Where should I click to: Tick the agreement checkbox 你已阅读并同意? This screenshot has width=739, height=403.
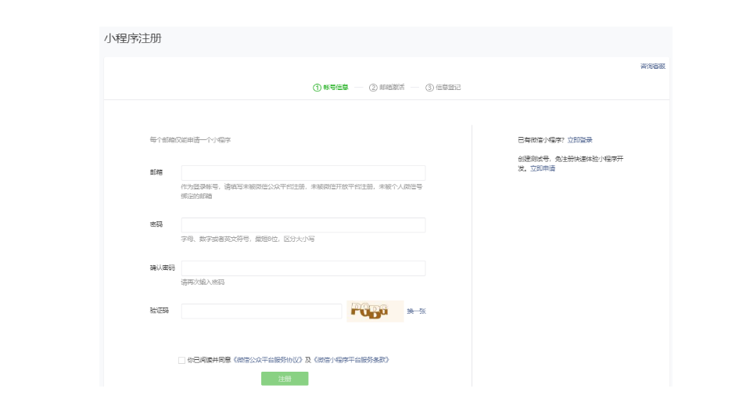click(181, 360)
